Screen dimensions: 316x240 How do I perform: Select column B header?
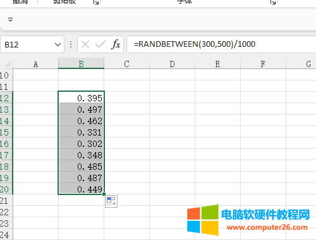point(81,64)
